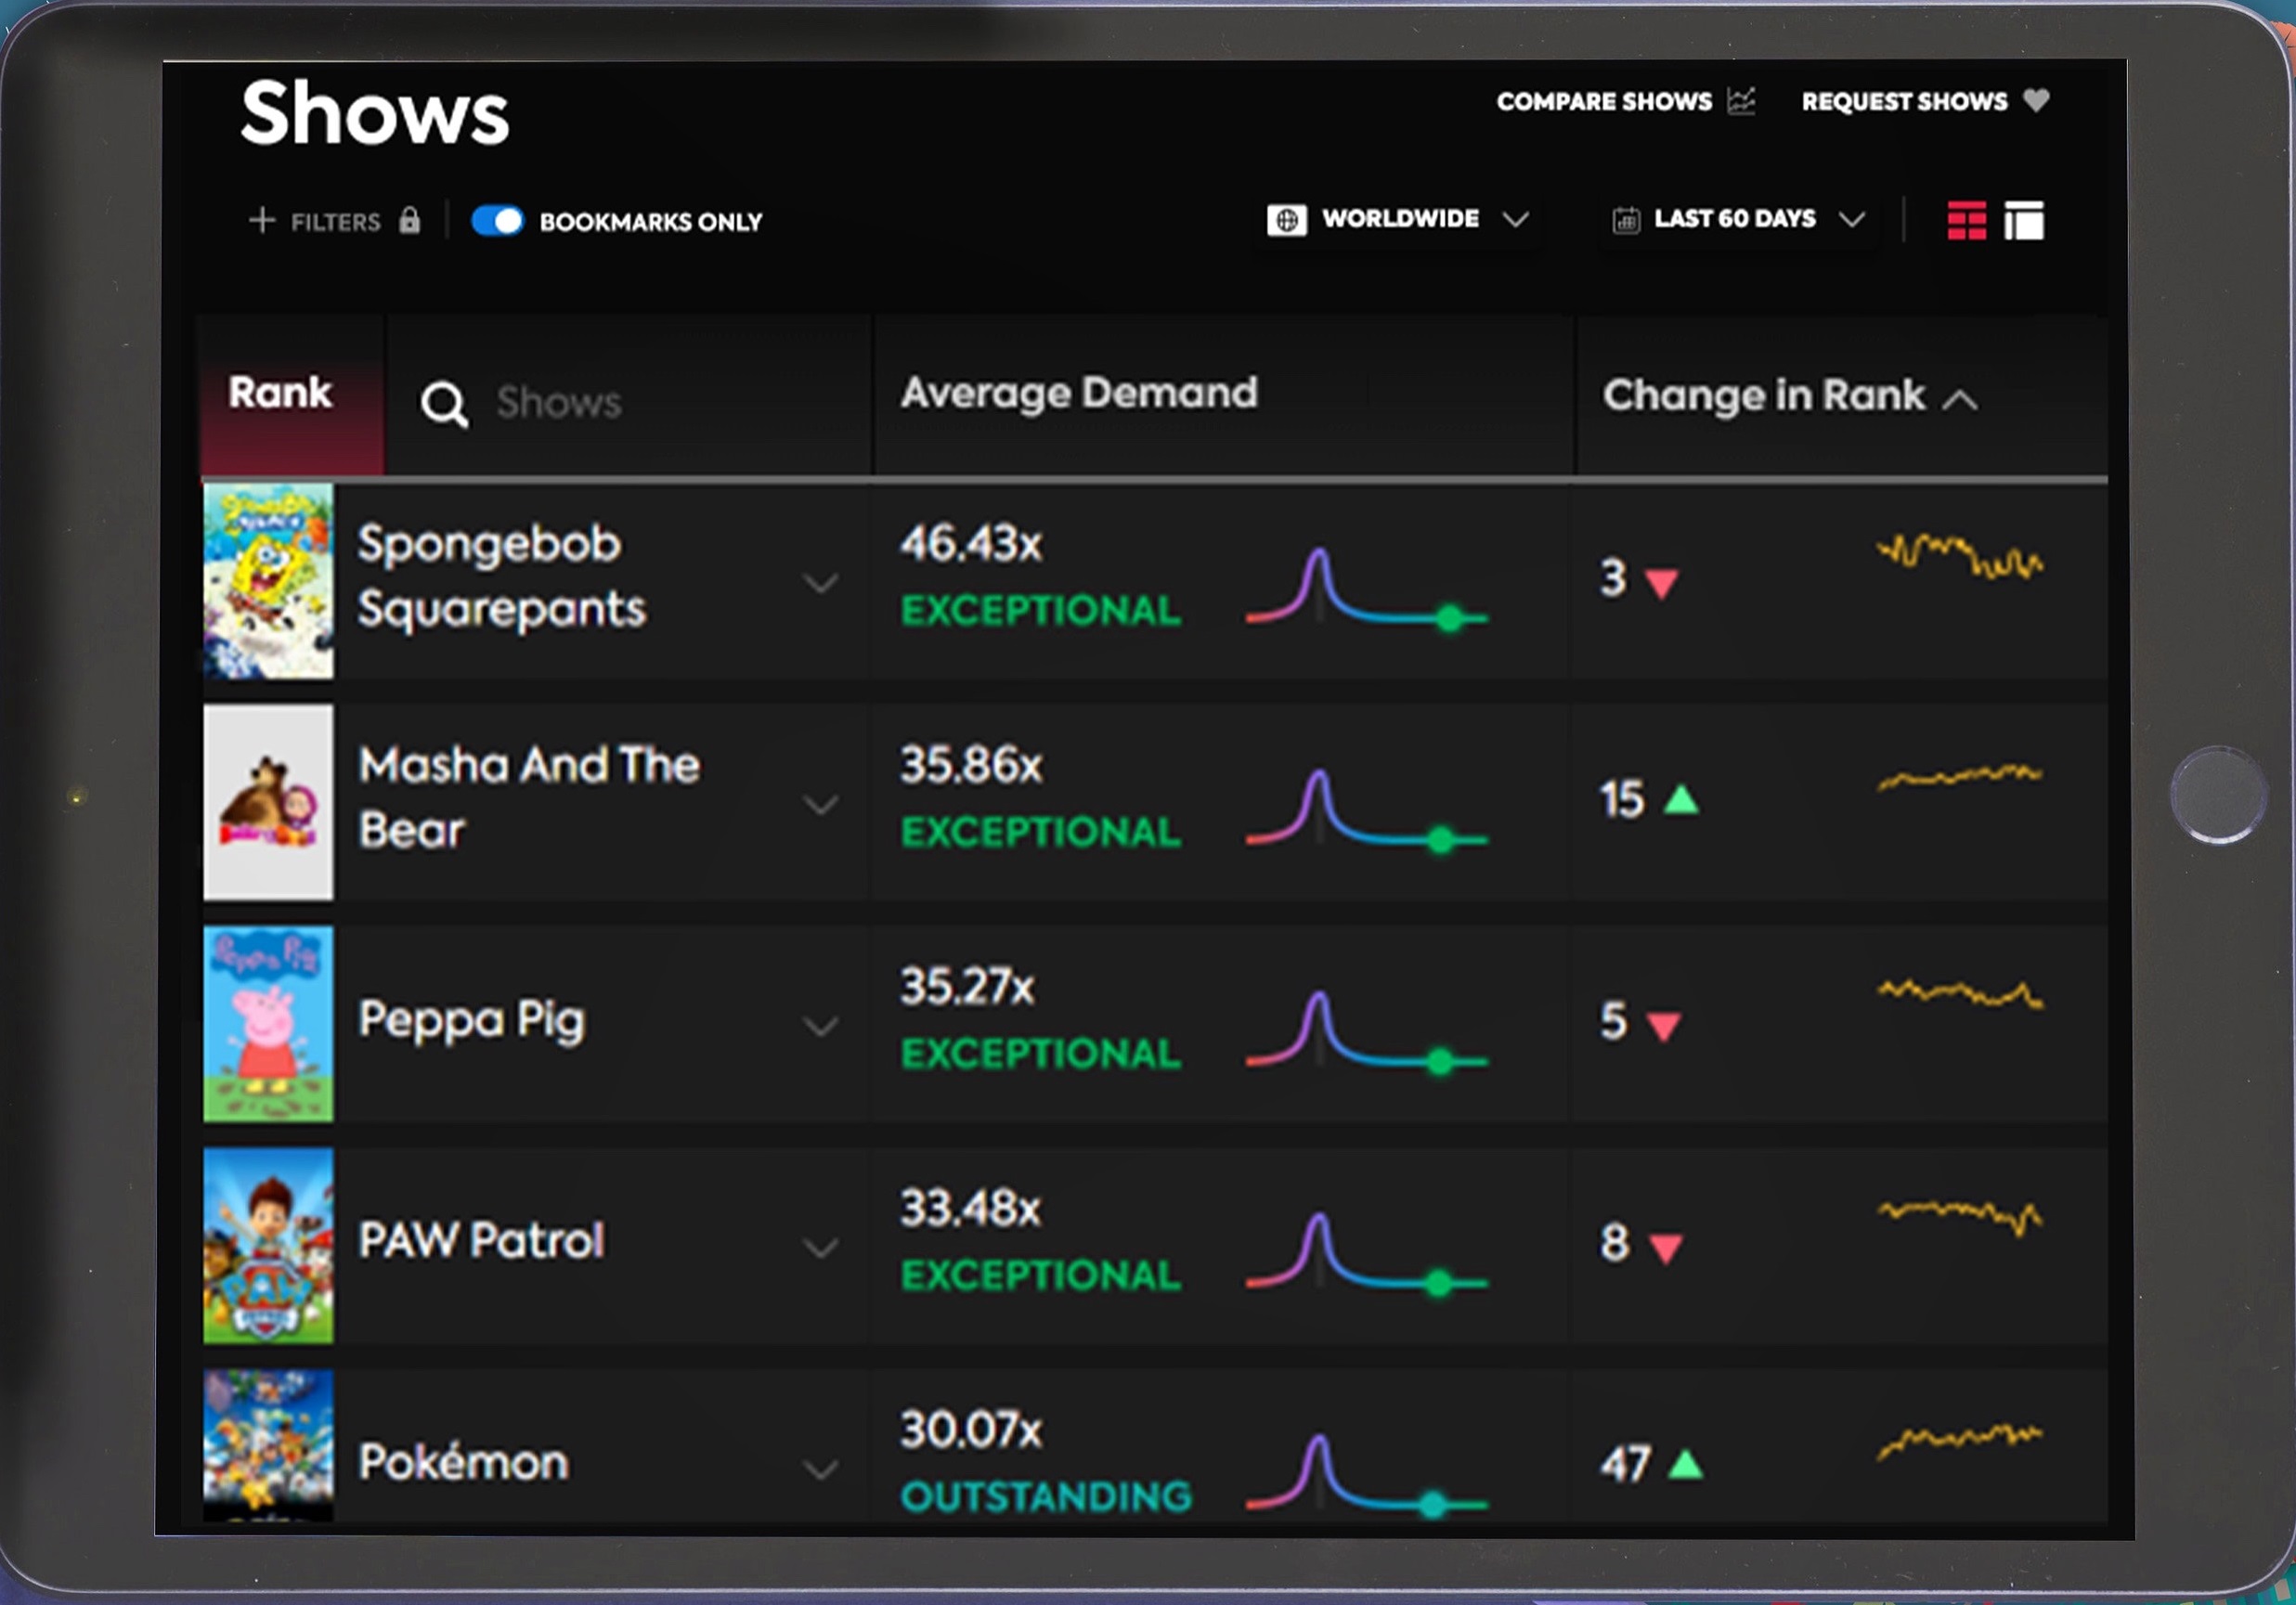Click the Shows page heading
The image size is (2296, 1605).
[375, 114]
